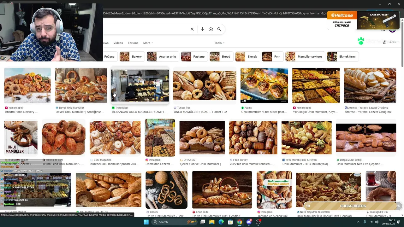Open the Albi Toptan Gıda bread image
The image size is (404, 227).
tap(109, 190)
